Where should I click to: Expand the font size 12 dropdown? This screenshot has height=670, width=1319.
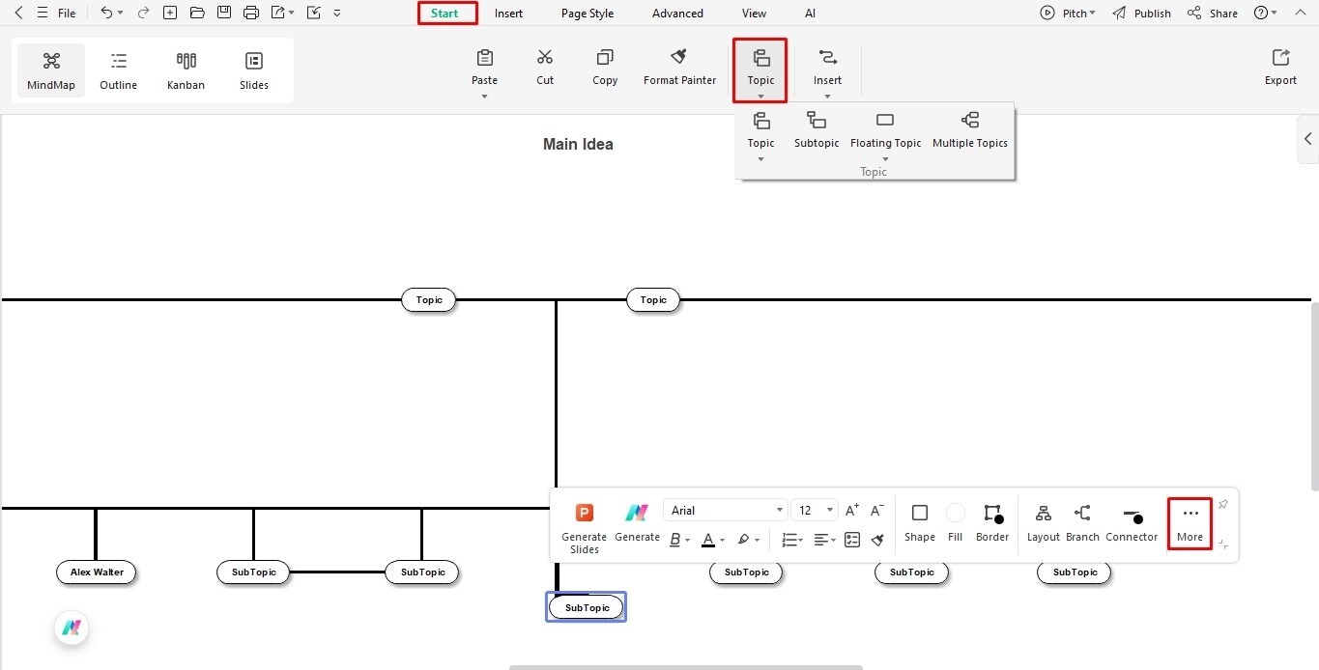point(828,509)
